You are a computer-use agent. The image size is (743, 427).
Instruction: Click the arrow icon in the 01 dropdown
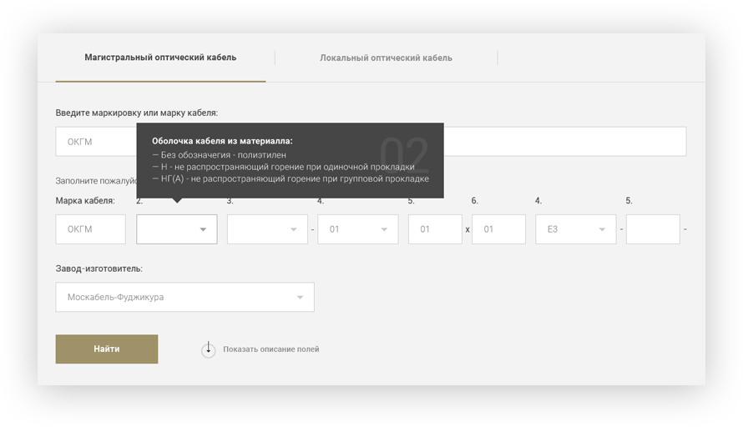pyautogui.click(x=384, y=229)
